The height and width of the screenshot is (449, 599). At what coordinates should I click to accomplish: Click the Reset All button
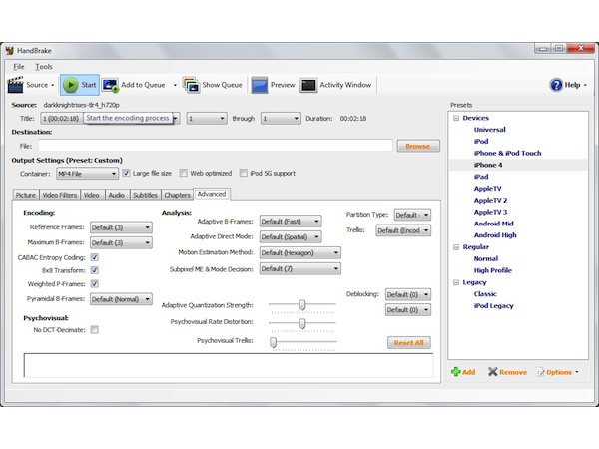tap(408, 343)
